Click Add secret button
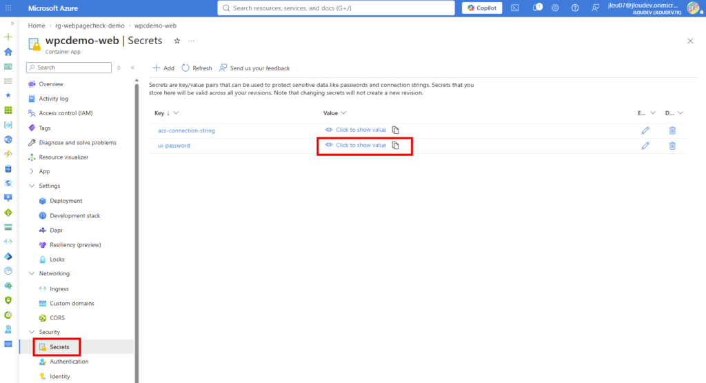Viewport: 706px width, 383px height. click(x=163, y=68)
